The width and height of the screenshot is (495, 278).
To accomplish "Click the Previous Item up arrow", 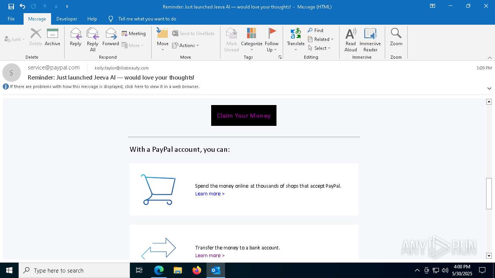I will coord(45,7).
